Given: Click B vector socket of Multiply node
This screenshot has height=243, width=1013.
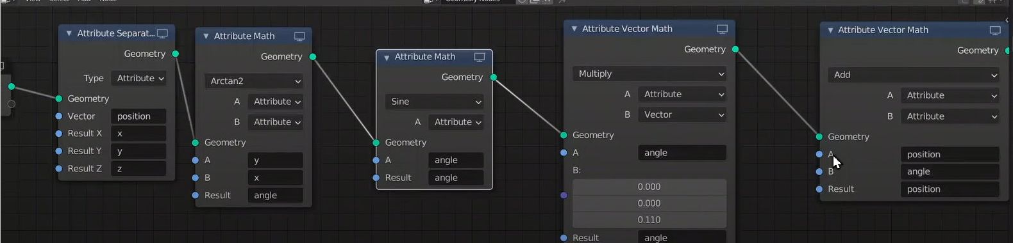Looking at the screenshot, I should pyautogui.click(x=564, y=195).
